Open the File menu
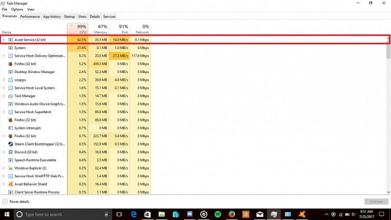391x220 pixels. pos(5,9)
